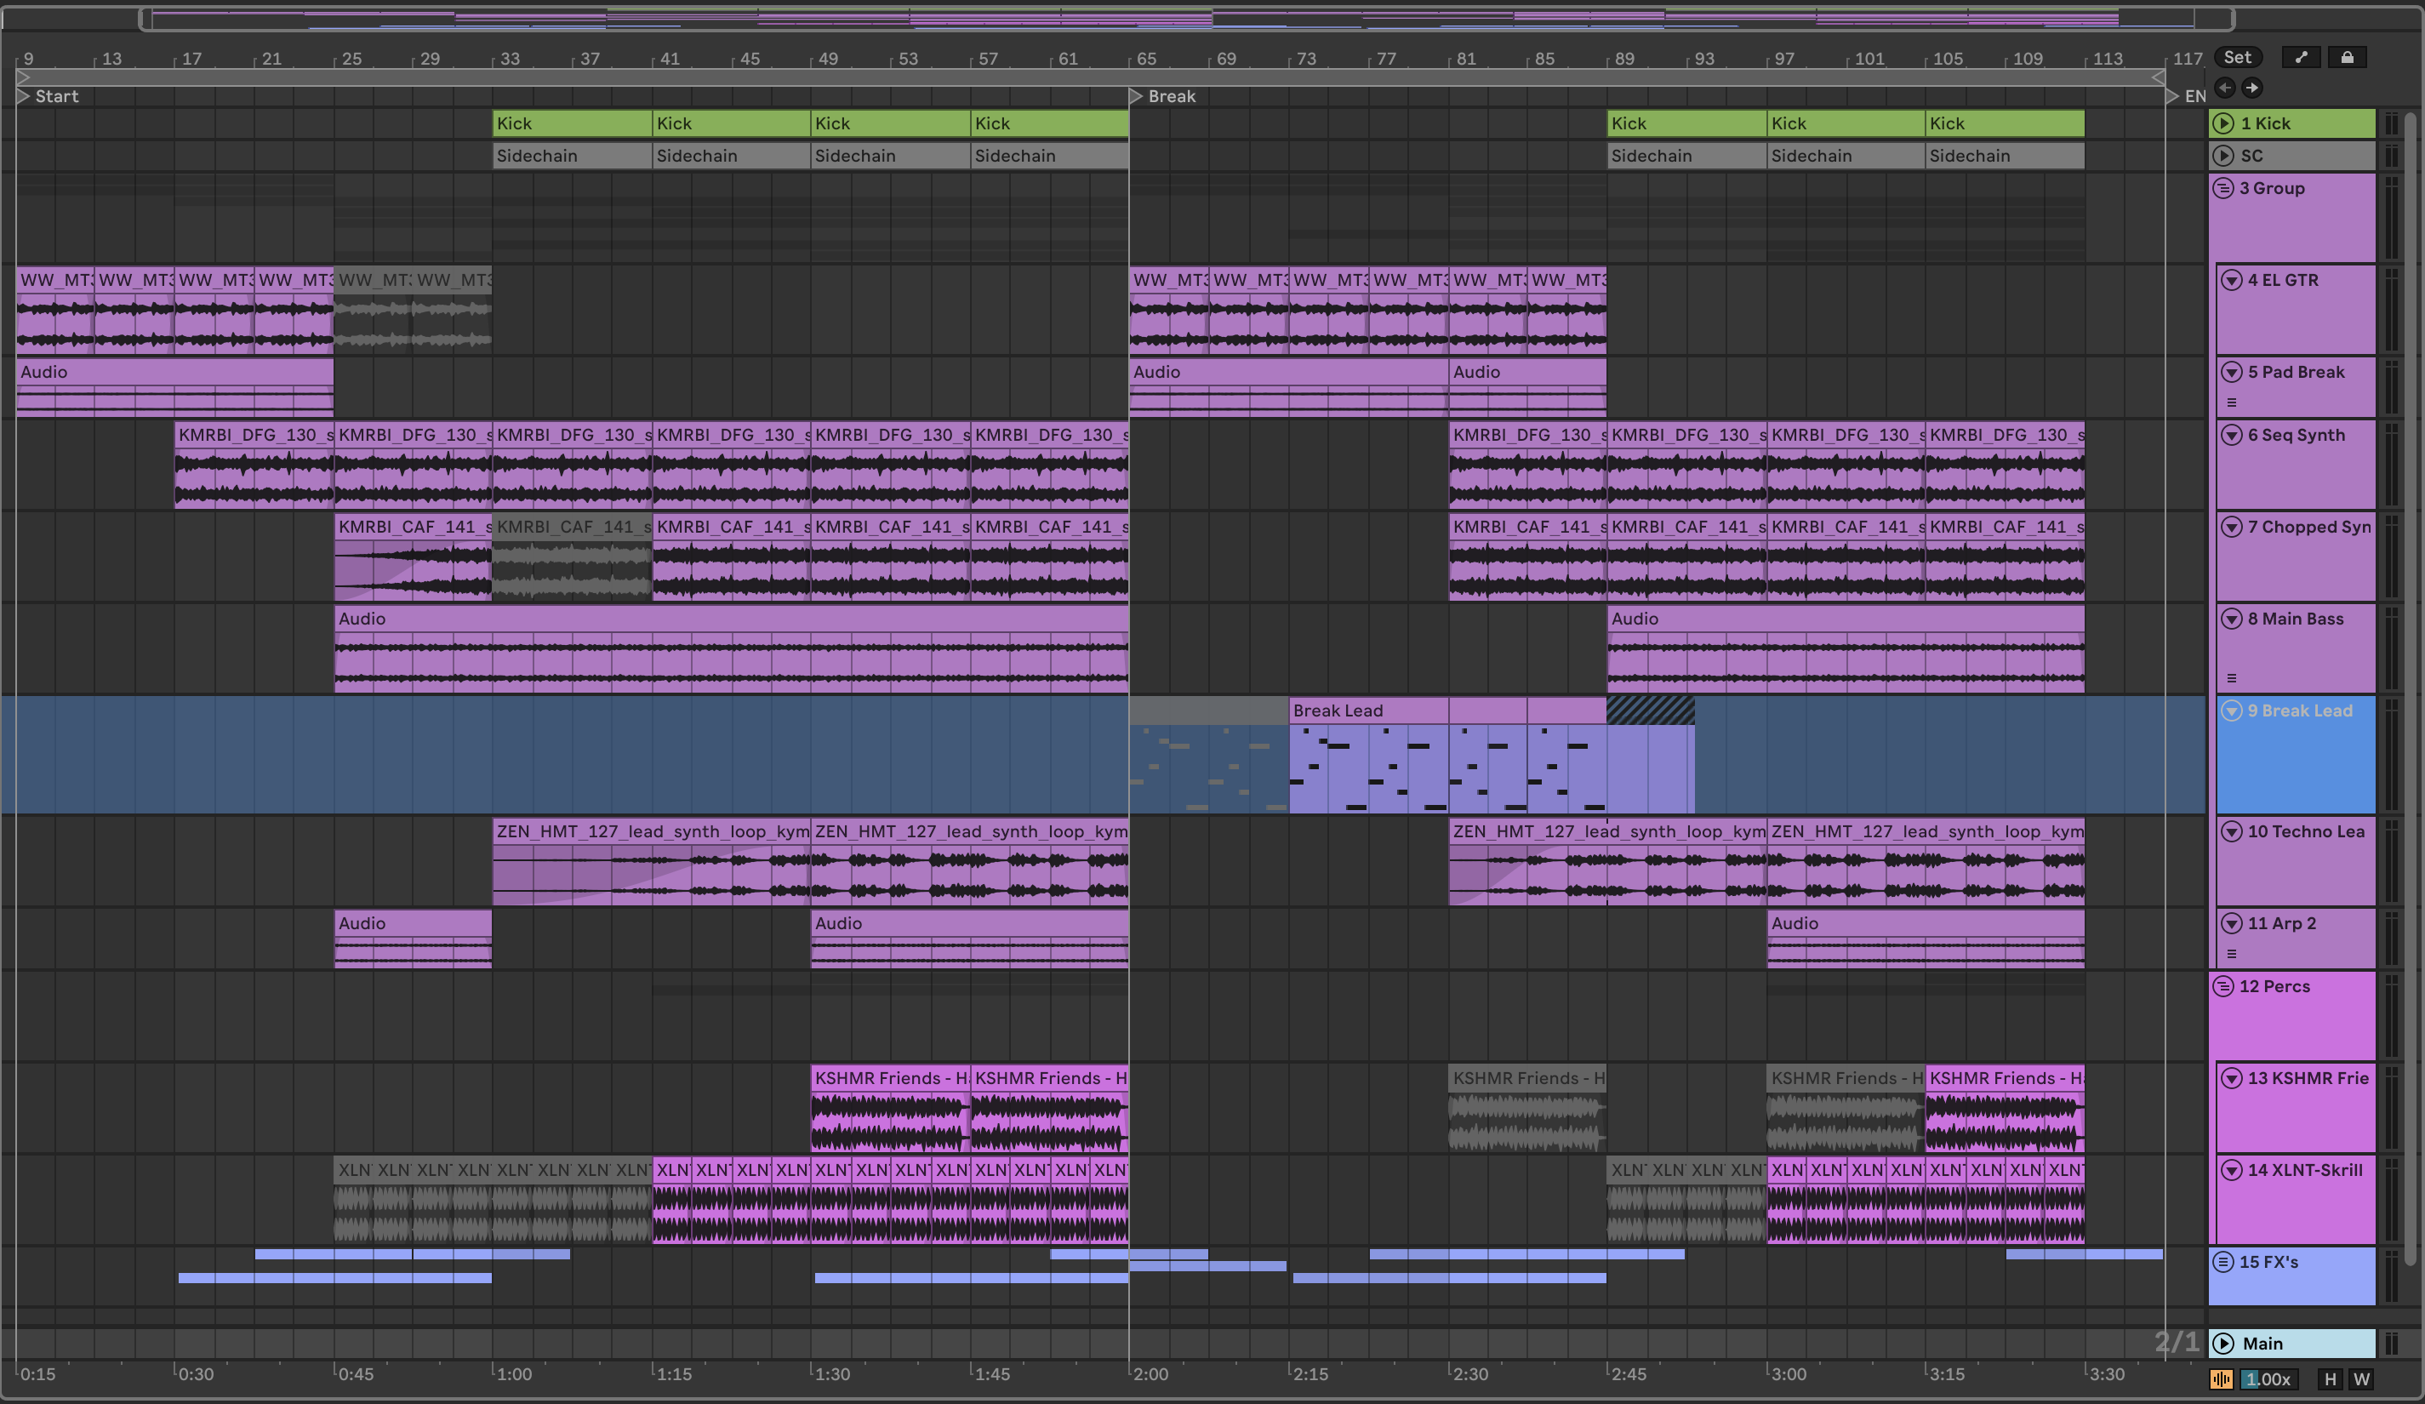
Task: Toggle the W optimize width button
Action: [x=2361, y=1379]
